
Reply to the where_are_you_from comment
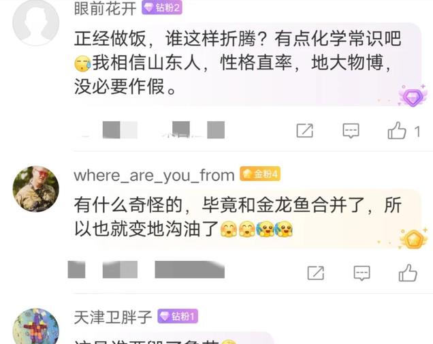point(362,273)
